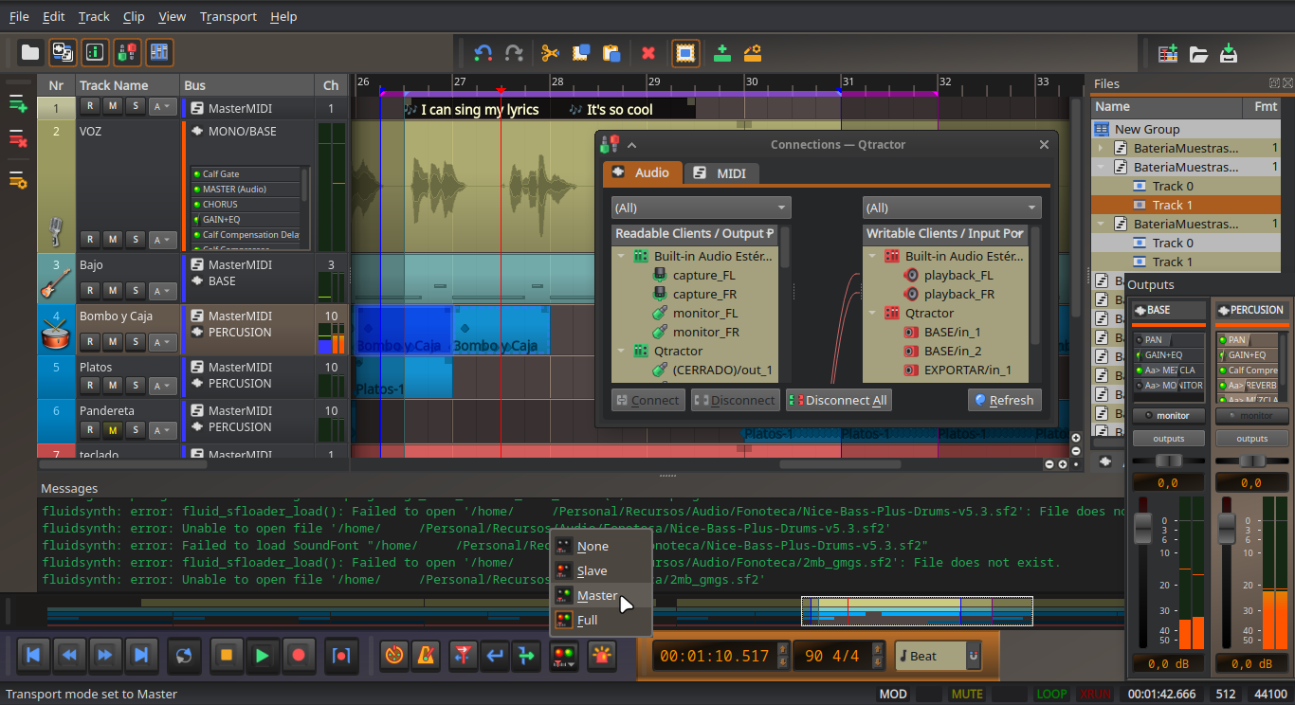
Task: Toggle the monitor button on BASE output strip
Action: [1168, 416]
